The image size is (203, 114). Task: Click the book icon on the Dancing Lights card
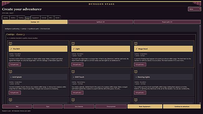click(136, 72)
